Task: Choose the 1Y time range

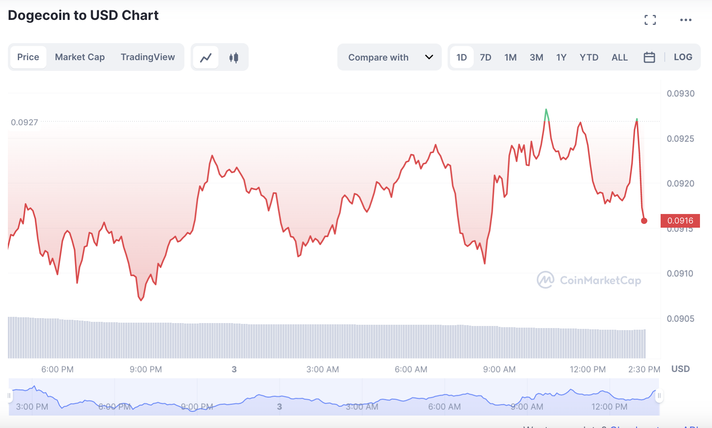Action: point(561,57)
